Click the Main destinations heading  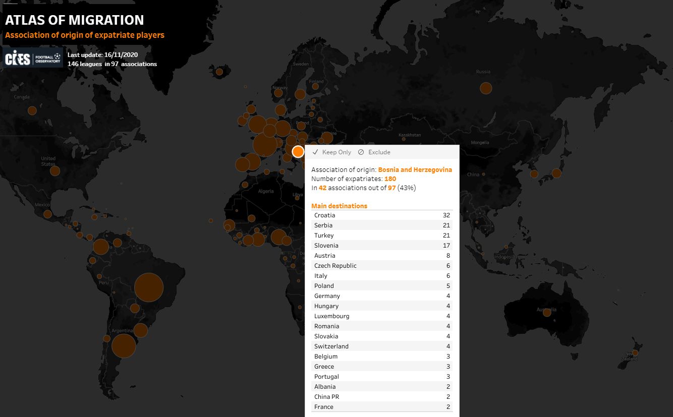click(x=339, y=206)
